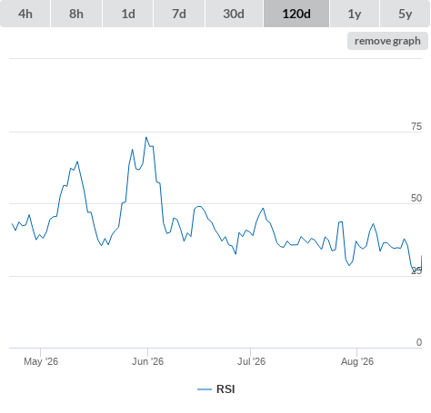The width and height of the screenshot is (431, 413).
Task: Click the Jul '26 axis marker
Action: coord(251,361)
